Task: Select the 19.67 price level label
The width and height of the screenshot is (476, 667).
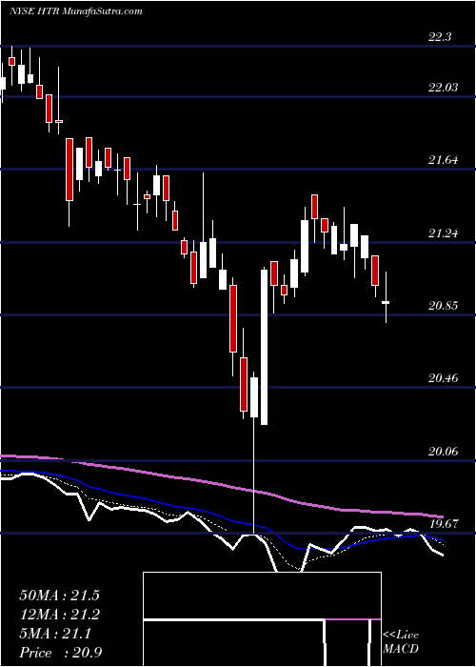Action: tap(444, 524)
